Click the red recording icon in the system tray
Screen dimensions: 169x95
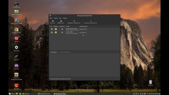tap(147, 94)
